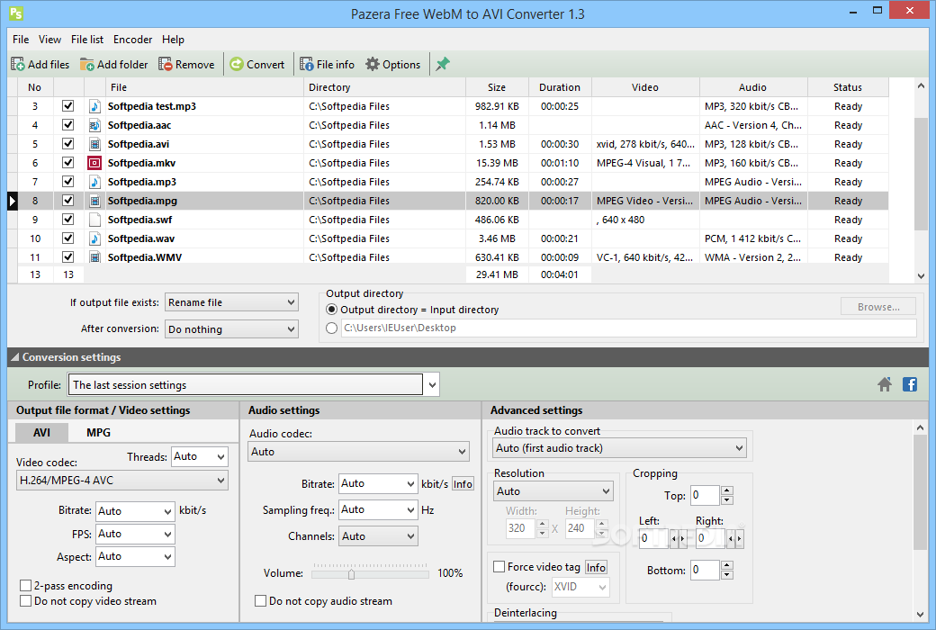Enable Do not copy audio stream
This screenshot has width=936, height=630.
pyautogui.click(x=260, y=600)
